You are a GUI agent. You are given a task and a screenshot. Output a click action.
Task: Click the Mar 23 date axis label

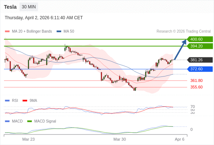pos(28,139)
